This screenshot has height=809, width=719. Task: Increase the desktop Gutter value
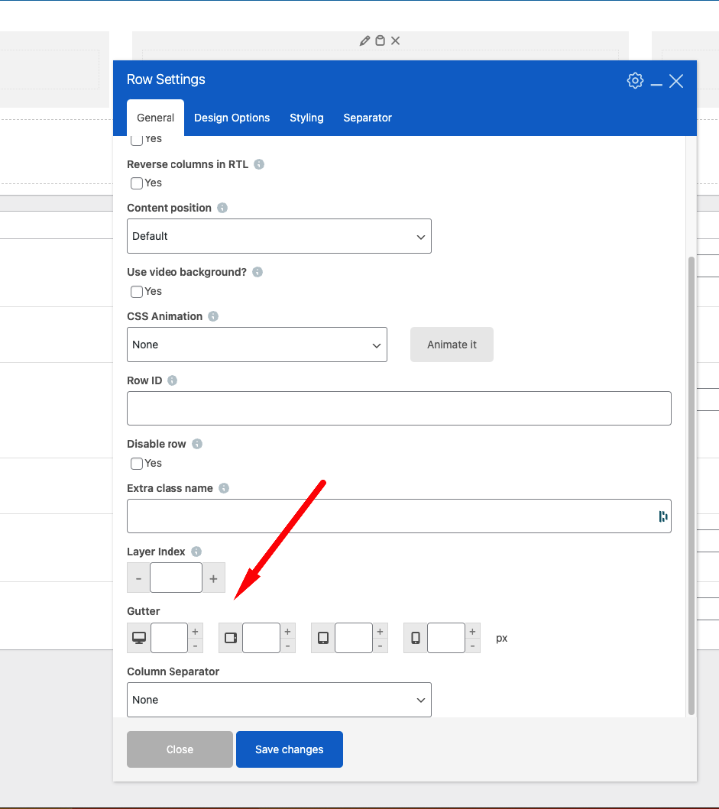click(195, 631)
